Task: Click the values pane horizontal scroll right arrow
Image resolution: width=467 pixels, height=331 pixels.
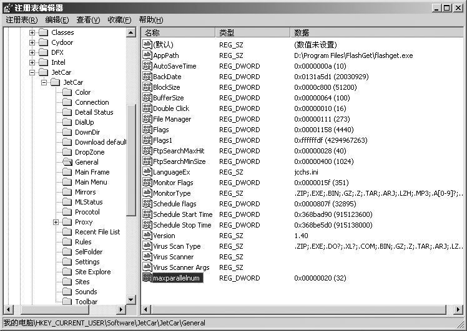Action: click(459, 309)
